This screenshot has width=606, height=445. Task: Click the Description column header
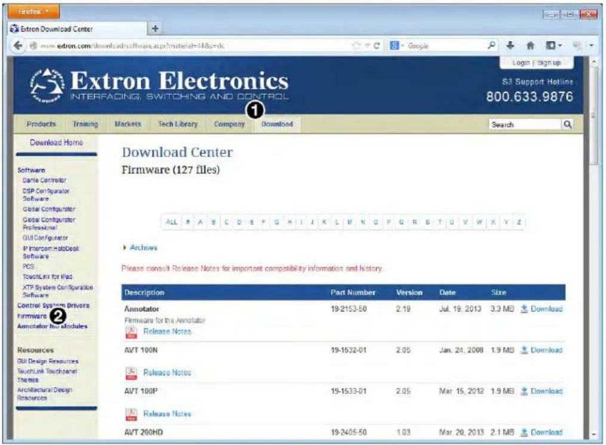tap(144, 293)
